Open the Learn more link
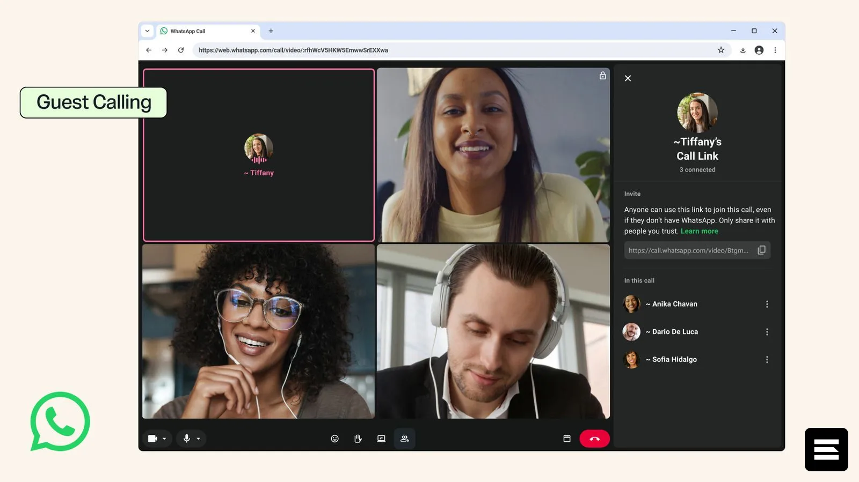 click(x=699, y=231)
